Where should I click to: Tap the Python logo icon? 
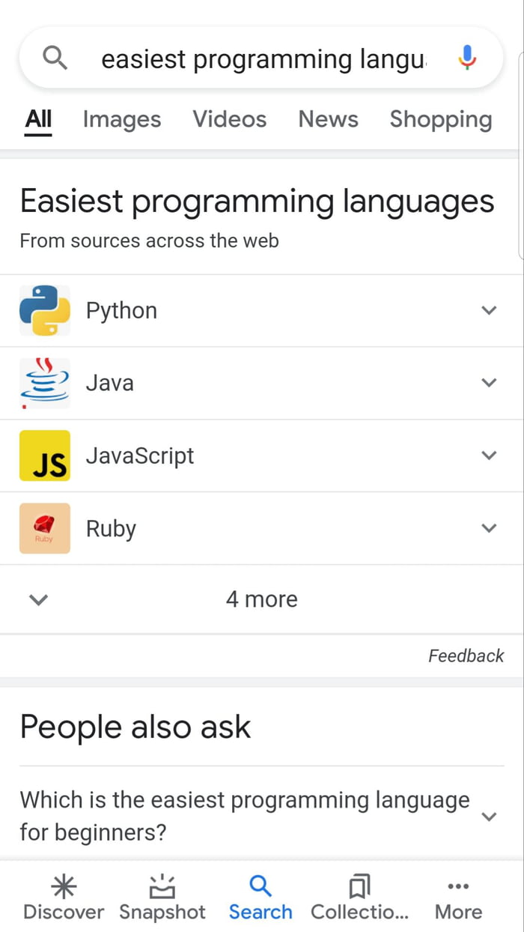click(x=45, y=310)
